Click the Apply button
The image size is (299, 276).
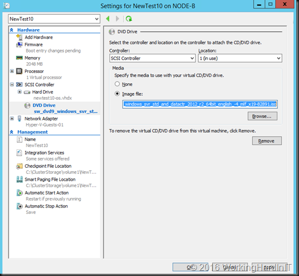point(269,267)
